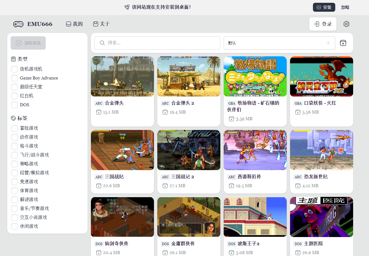Click the download icon beside 19.4 MB

(165, 112)
